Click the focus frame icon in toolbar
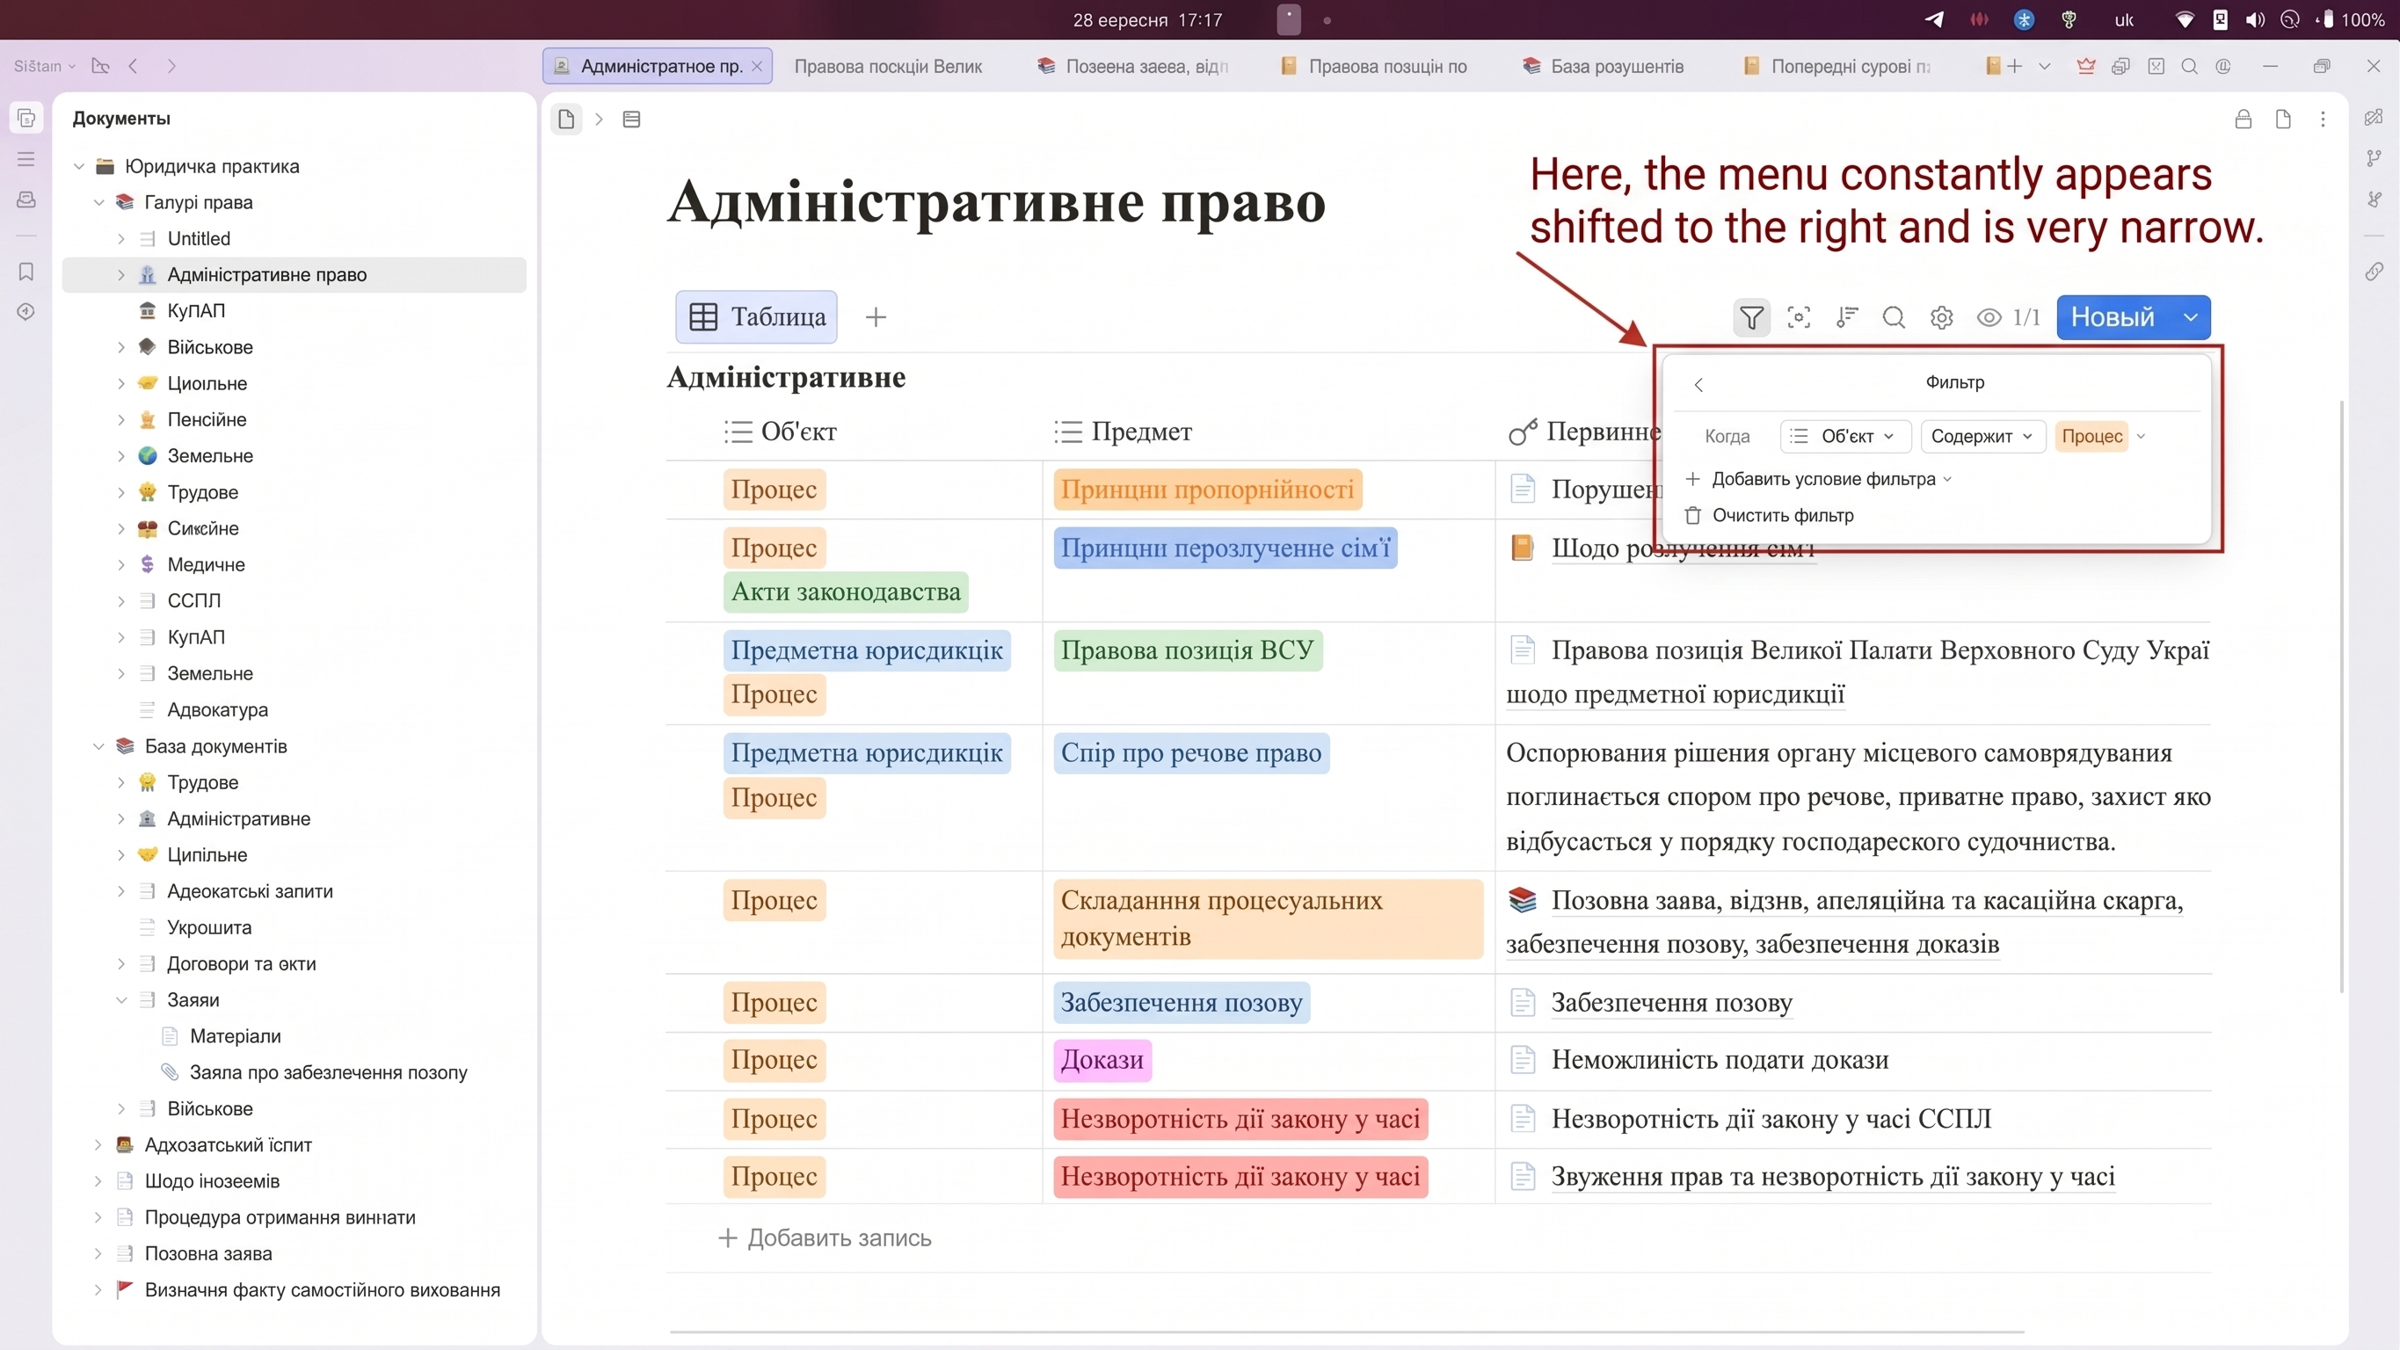Image resolution: width=2400 pixels, height=1350 pixels. (1799, 317)
